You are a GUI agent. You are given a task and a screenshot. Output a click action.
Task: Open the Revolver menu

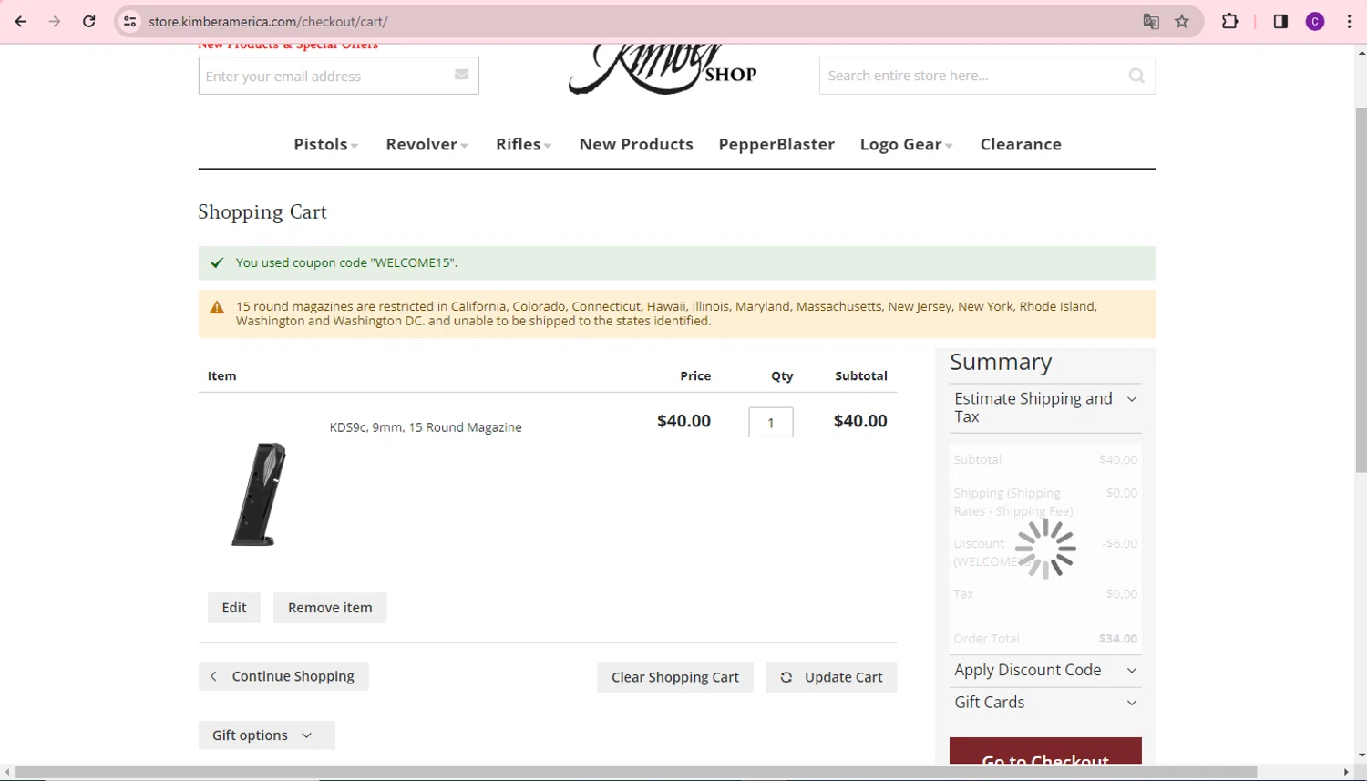coord(427,144)
